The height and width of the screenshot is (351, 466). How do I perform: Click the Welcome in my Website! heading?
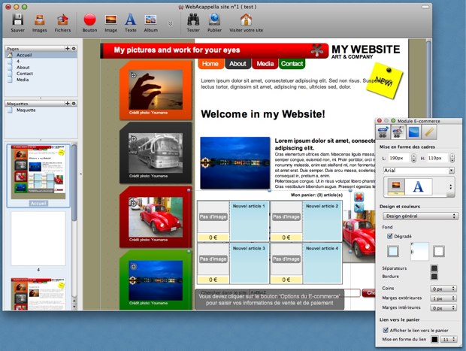pyautogui.click(x=263, y=114)
